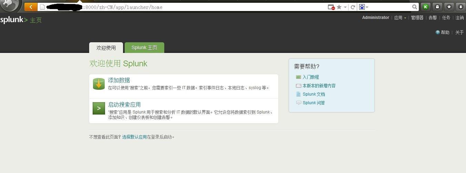
Task: Open the Baidu paw search engine selector
Action: [364, 7]
